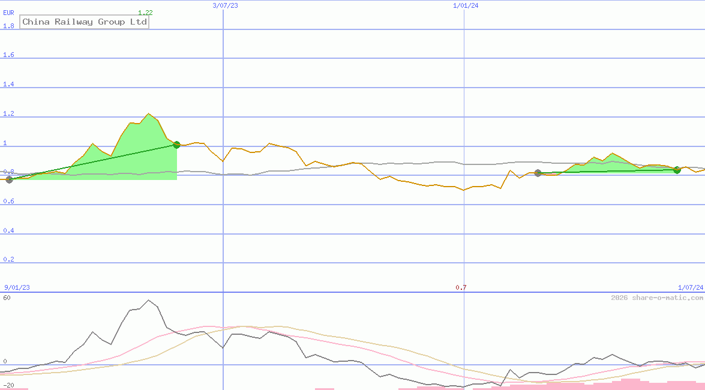The image size is (705, 390).
Task: Select the green trendline endpoint marker near 1.0
Action: pyautogui.click(x=176, y=144)
